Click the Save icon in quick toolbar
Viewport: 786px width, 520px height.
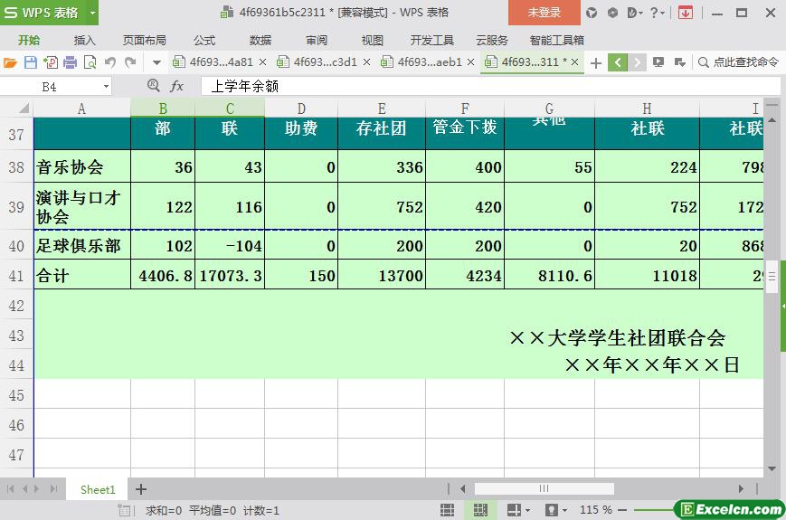pyautogui.click(x=31, y=62)
